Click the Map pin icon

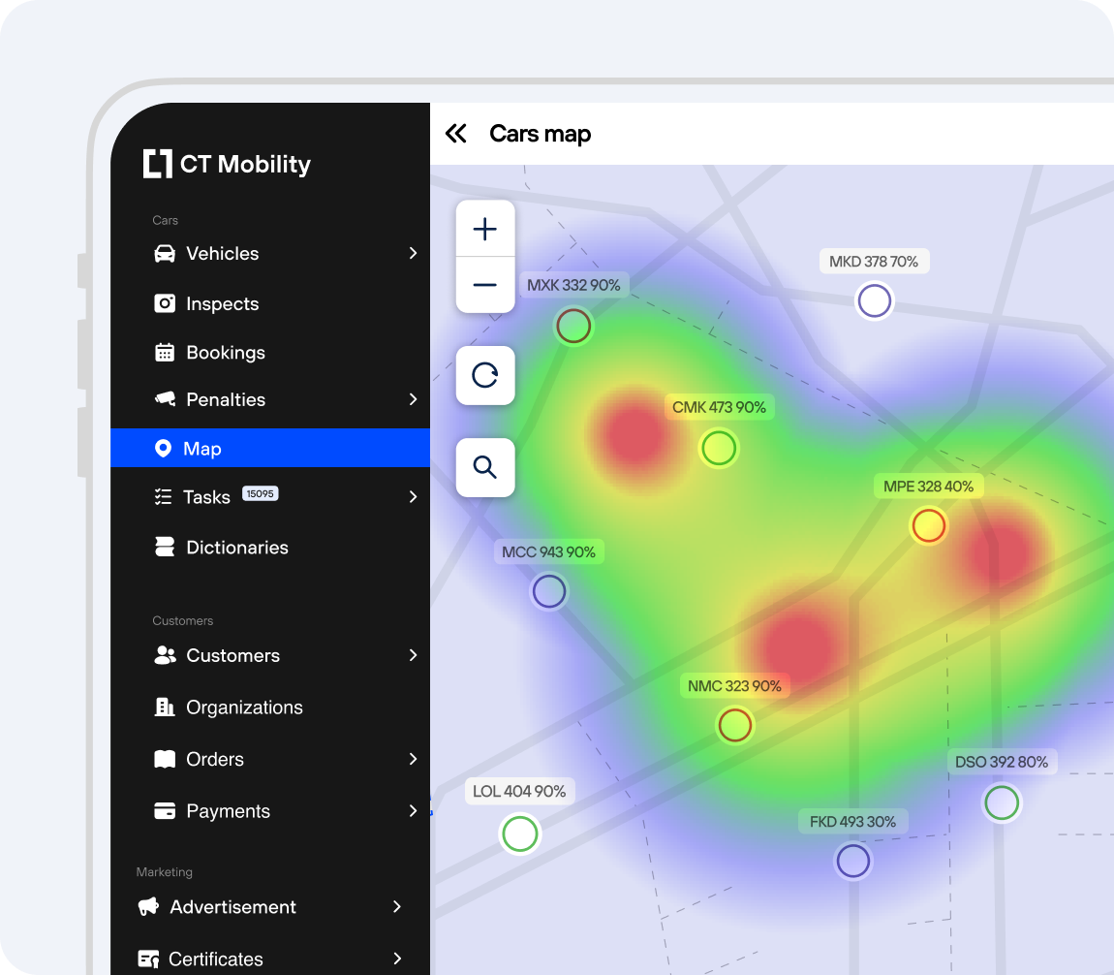(163, 449)
